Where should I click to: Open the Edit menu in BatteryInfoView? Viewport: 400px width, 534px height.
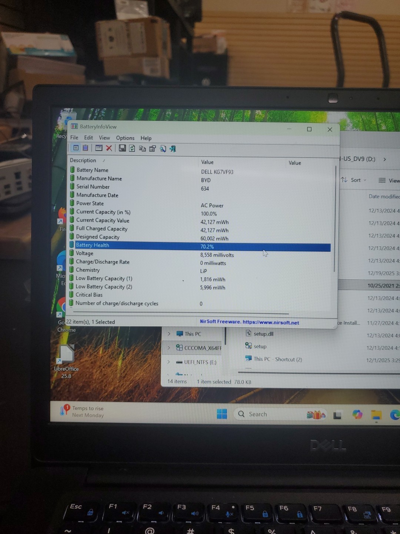89,137
